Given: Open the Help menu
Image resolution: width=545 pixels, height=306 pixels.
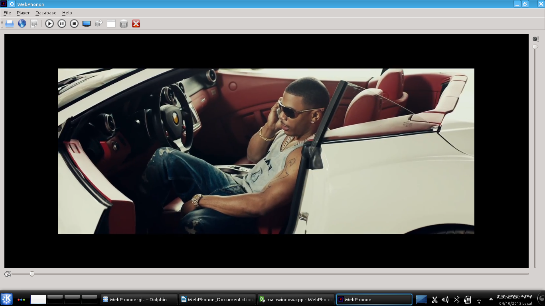Looking at the screenshot, I should coord(67,13).
